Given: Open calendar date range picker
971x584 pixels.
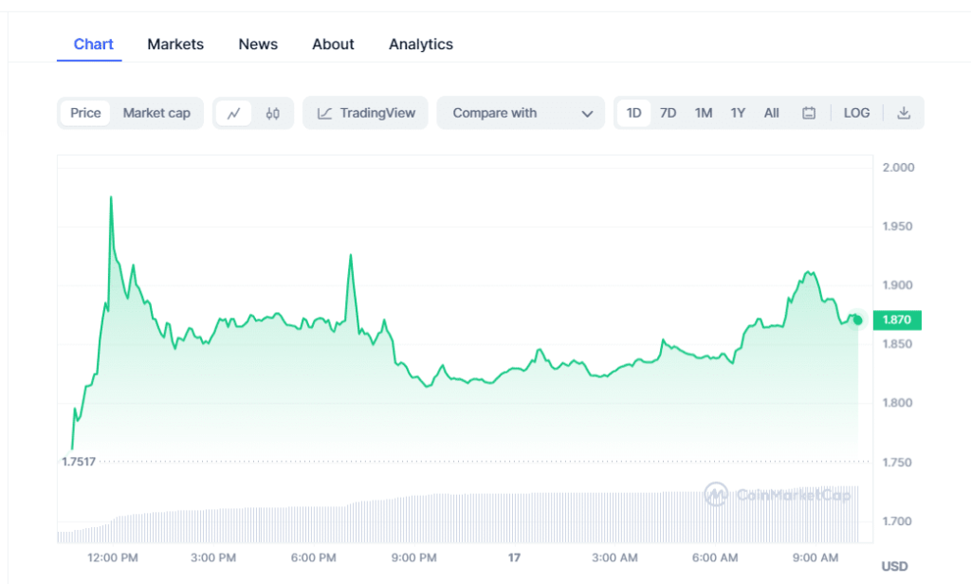Looking at the screenshot, I should pos(809,113).
